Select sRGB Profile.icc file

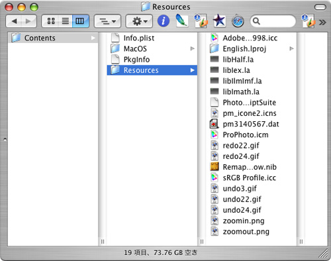coord(252,178)
